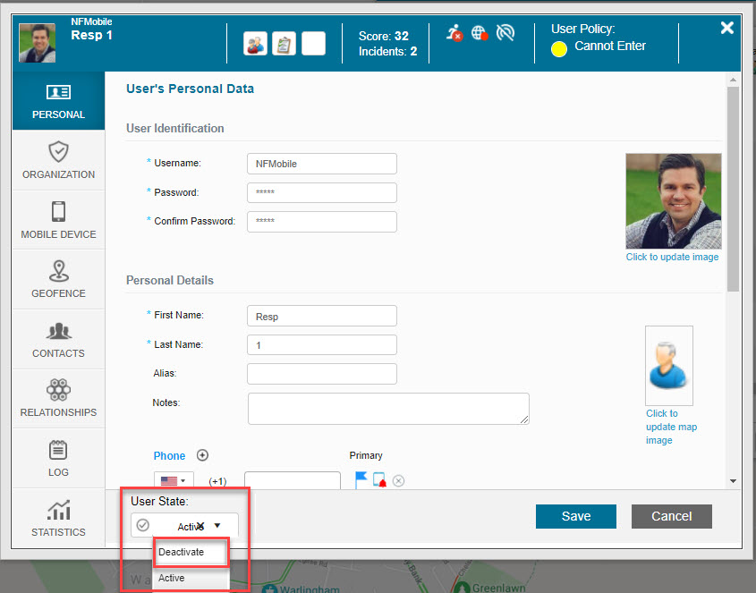
Task: Open the Geofence tab
Action: (58, 279)
